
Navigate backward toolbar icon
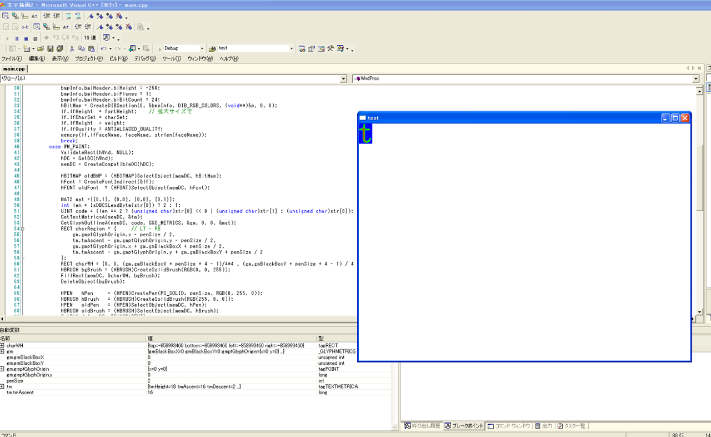132,49
